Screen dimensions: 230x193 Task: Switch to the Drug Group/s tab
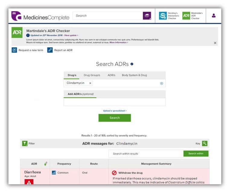coord(92,75)
